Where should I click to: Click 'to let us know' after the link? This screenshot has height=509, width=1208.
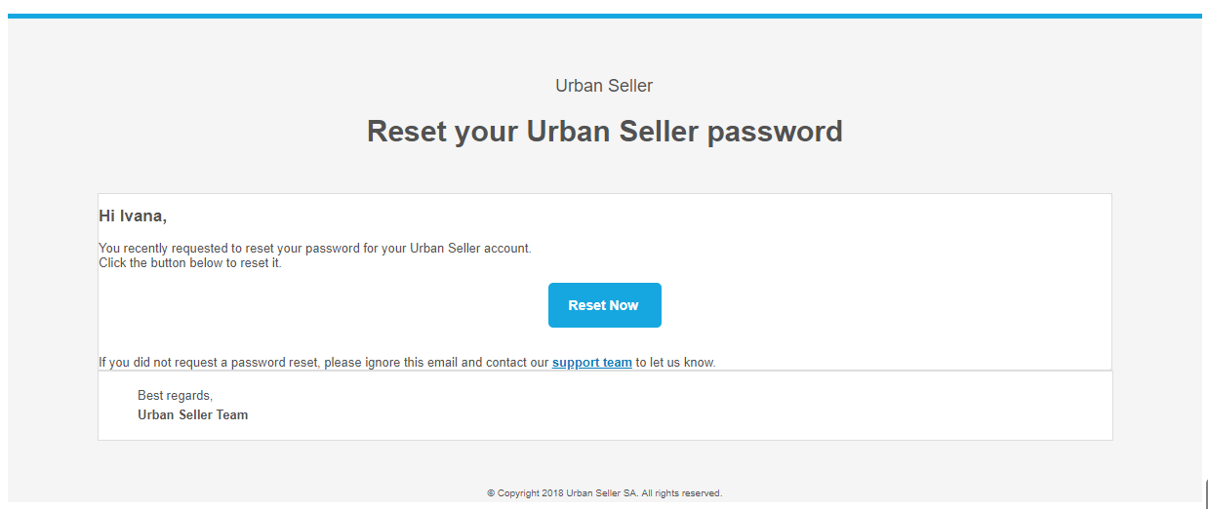675,363
